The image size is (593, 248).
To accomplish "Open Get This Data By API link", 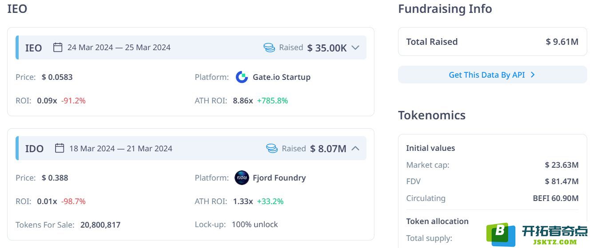I will pos(492,75).
